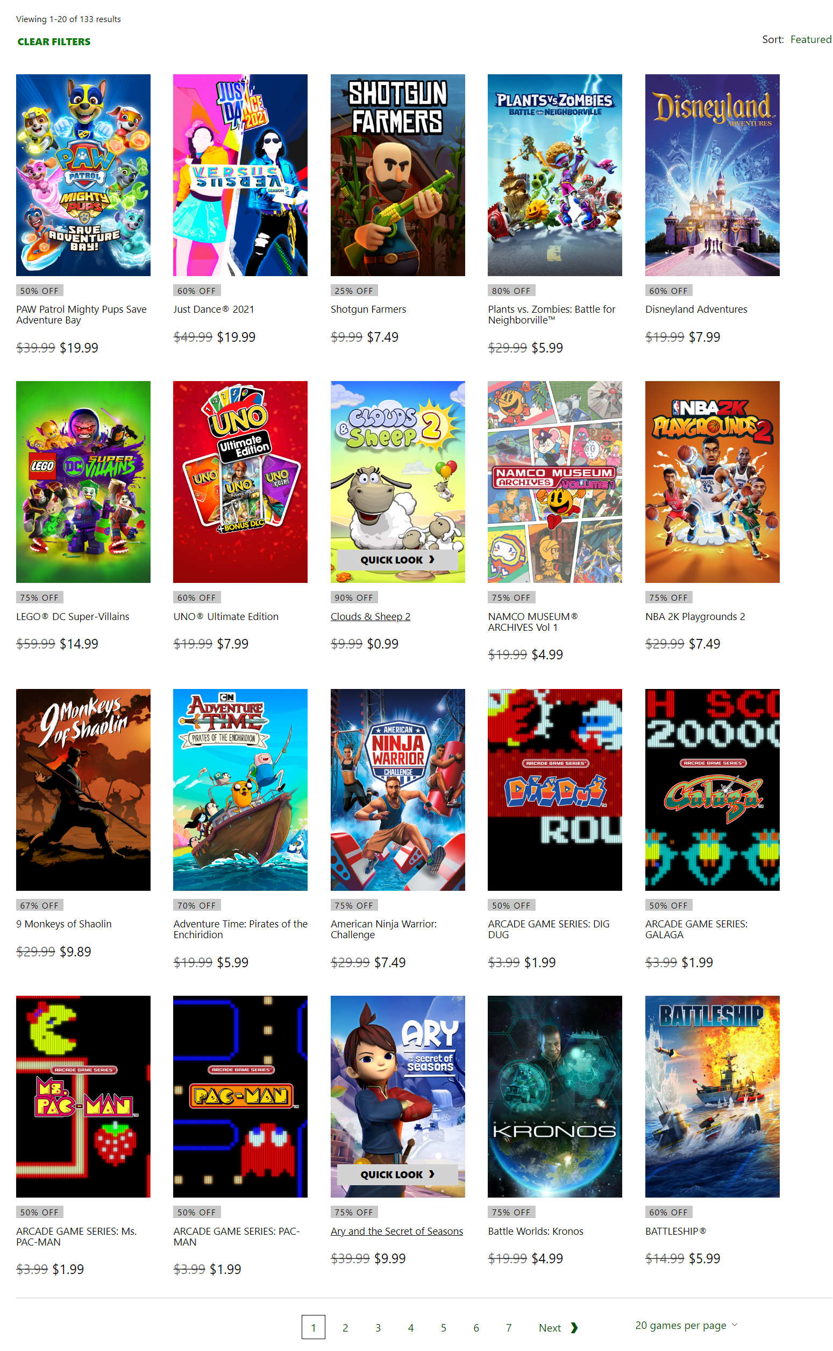Open the Disneyland Adventures cover image

tap(712, 175)
